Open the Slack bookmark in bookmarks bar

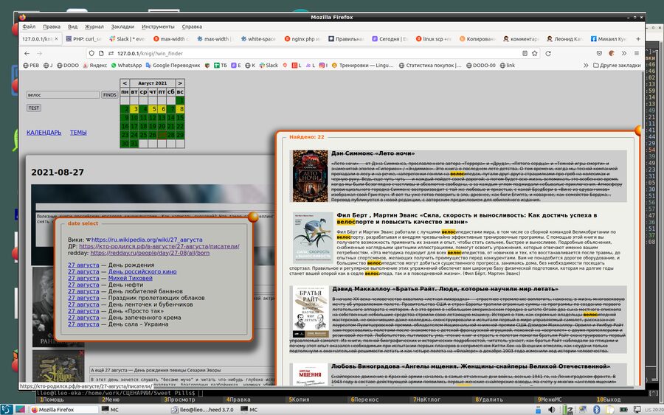[269, 65]
